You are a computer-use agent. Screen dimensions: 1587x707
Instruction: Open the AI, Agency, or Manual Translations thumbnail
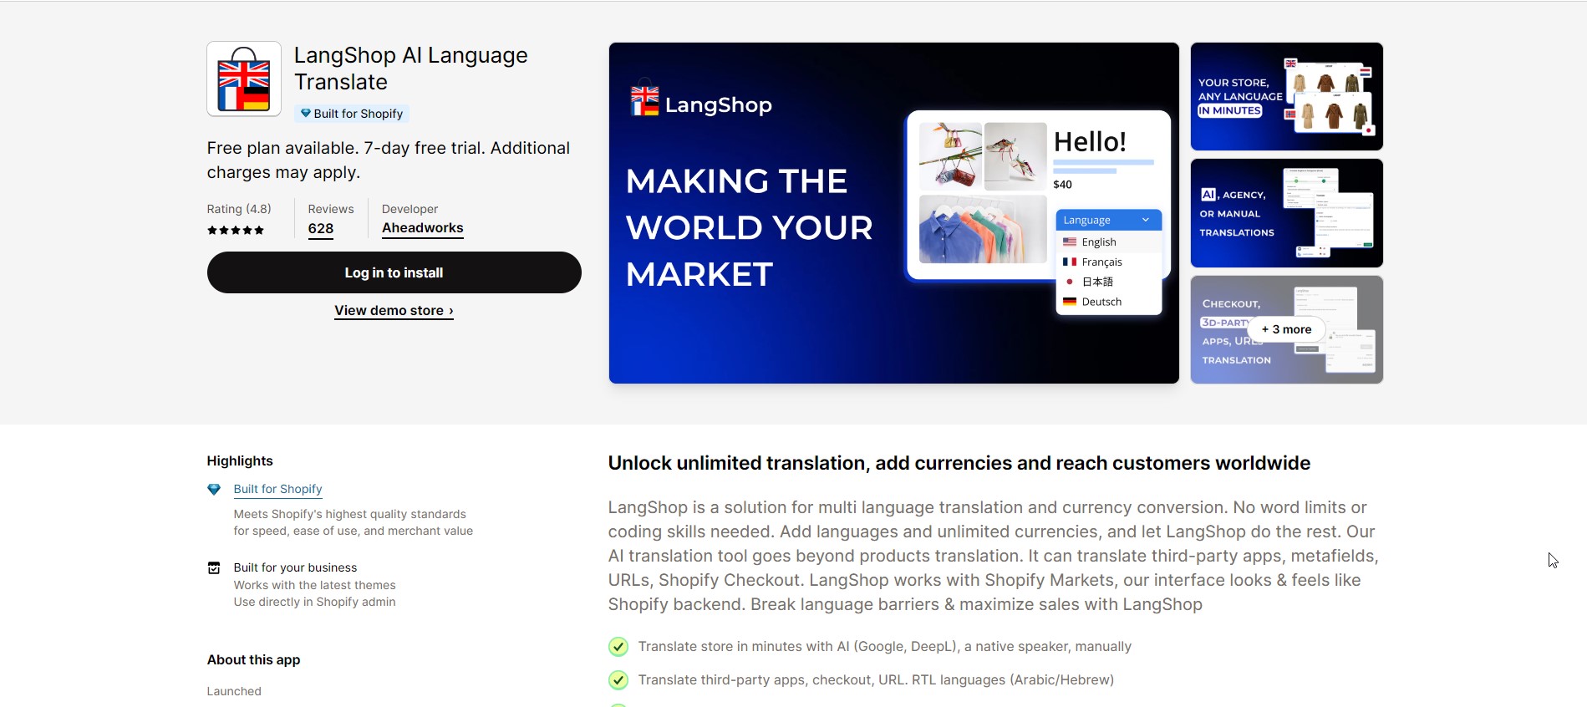[x=1287, y=213]
